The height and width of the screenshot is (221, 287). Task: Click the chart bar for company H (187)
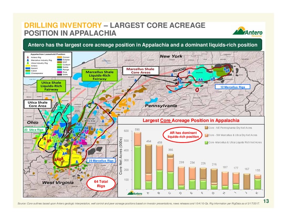click(225, 180)
